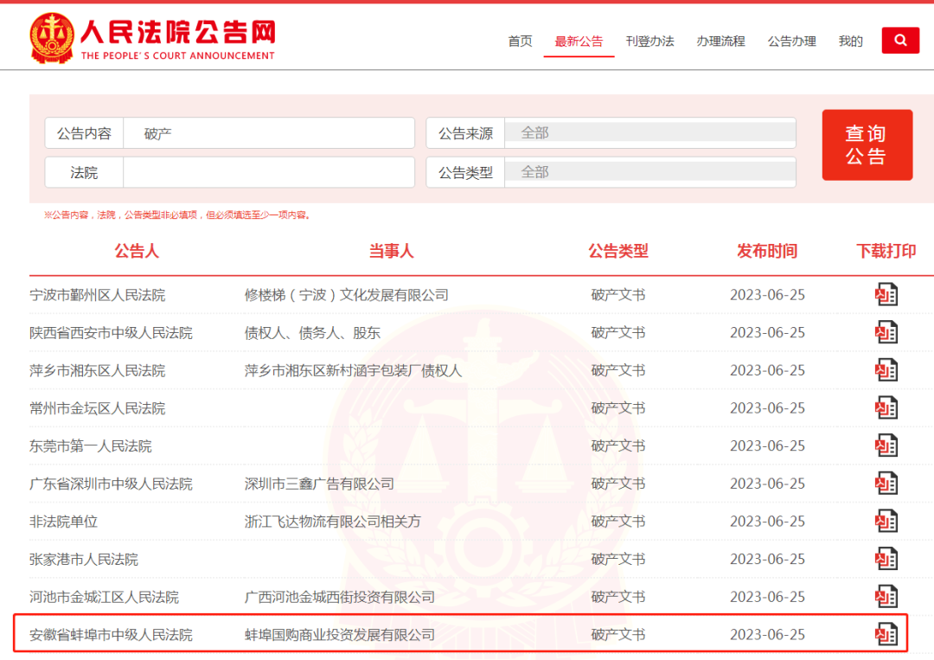934x660 pixels.
Task: Click the 公告类型 column header
Action: (618, 251)
